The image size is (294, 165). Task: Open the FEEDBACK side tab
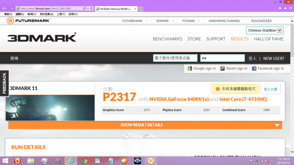[x=4, y=83]
